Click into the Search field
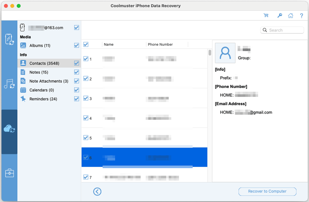The image size is (309, 202). click(x=282, y=30)
